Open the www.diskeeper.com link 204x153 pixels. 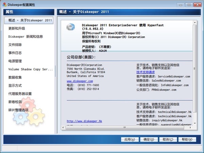pos(80,81)
